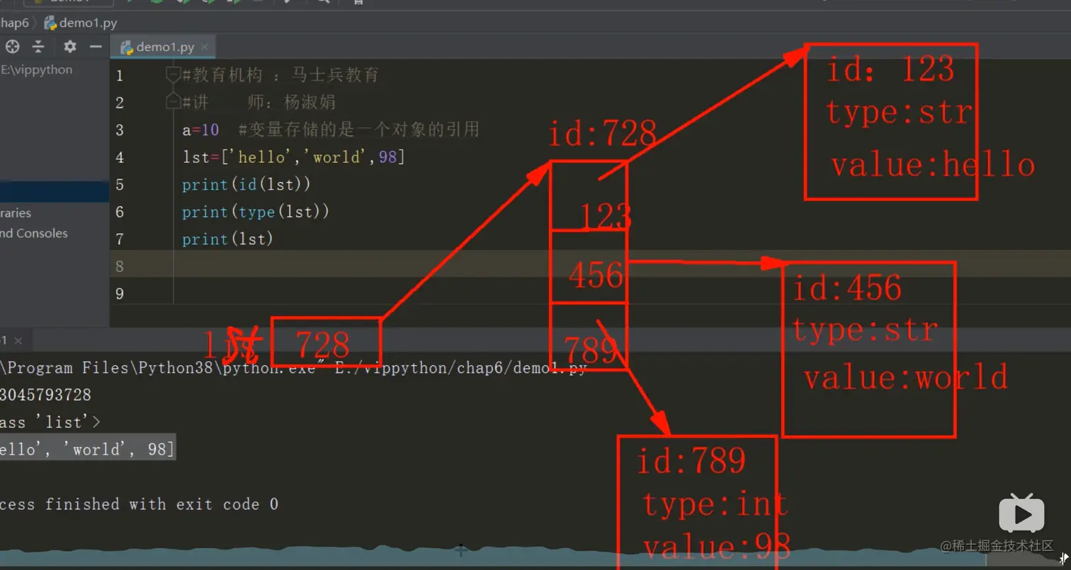Click demo1.py in the breadcrumb bar

point(81,23)
